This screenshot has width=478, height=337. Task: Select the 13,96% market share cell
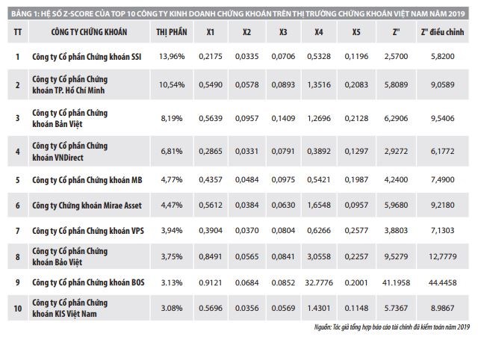(172, 57)
